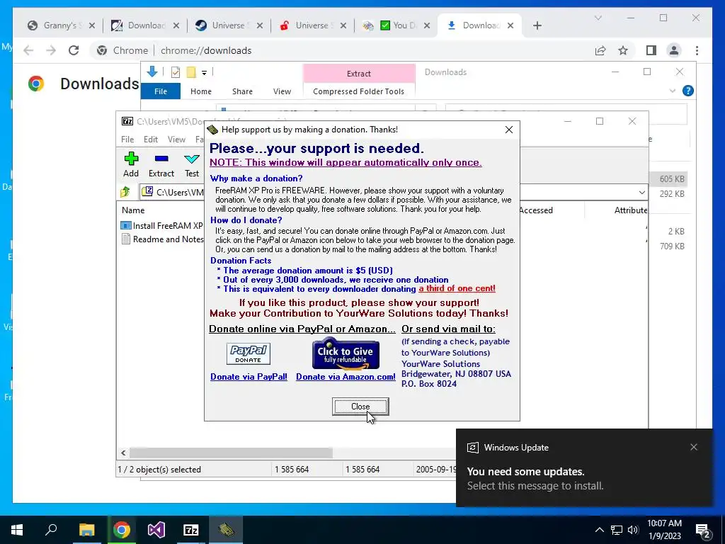This screenshot has height=544, width=725.
Task: Select Install FreeRAM XP file in 7-Zip
Action: coord(162,226)
